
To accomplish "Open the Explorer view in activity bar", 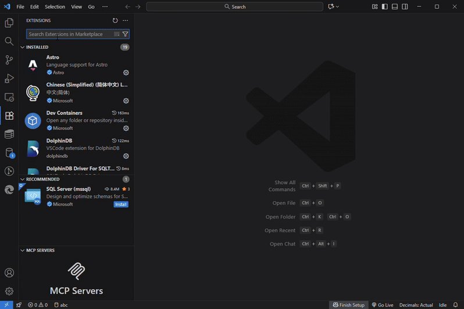I will click(9, 23).
